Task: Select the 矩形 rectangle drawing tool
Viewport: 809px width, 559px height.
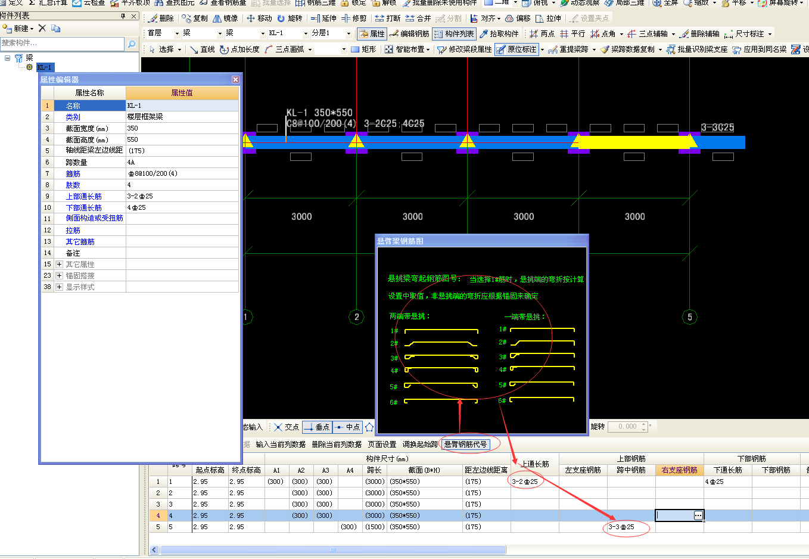Action: [363, 49]
